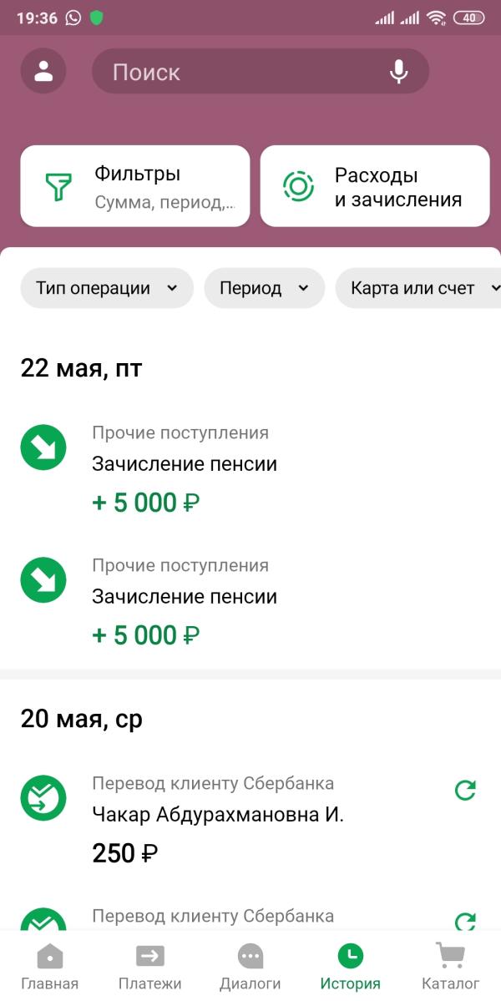This screenshot has height=1001, width=501.
Task: Open Расходы и зачисления card
Action: click(x=375, y=186)
